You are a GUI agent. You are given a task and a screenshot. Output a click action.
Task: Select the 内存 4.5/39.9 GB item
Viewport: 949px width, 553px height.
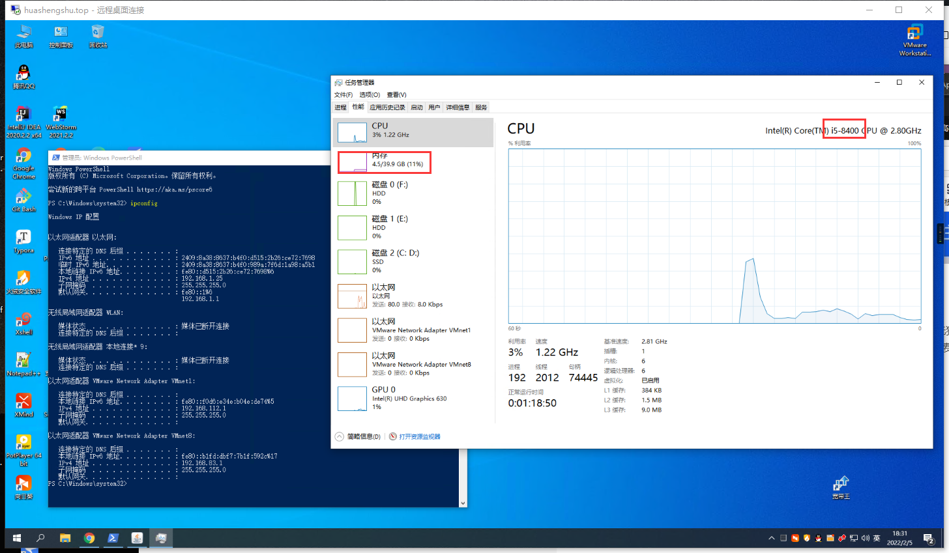pyautogui.click(x=414, y=161)
